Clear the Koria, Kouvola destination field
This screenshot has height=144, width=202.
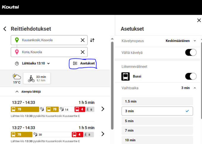pyautogui.click(x=82, y=52)
